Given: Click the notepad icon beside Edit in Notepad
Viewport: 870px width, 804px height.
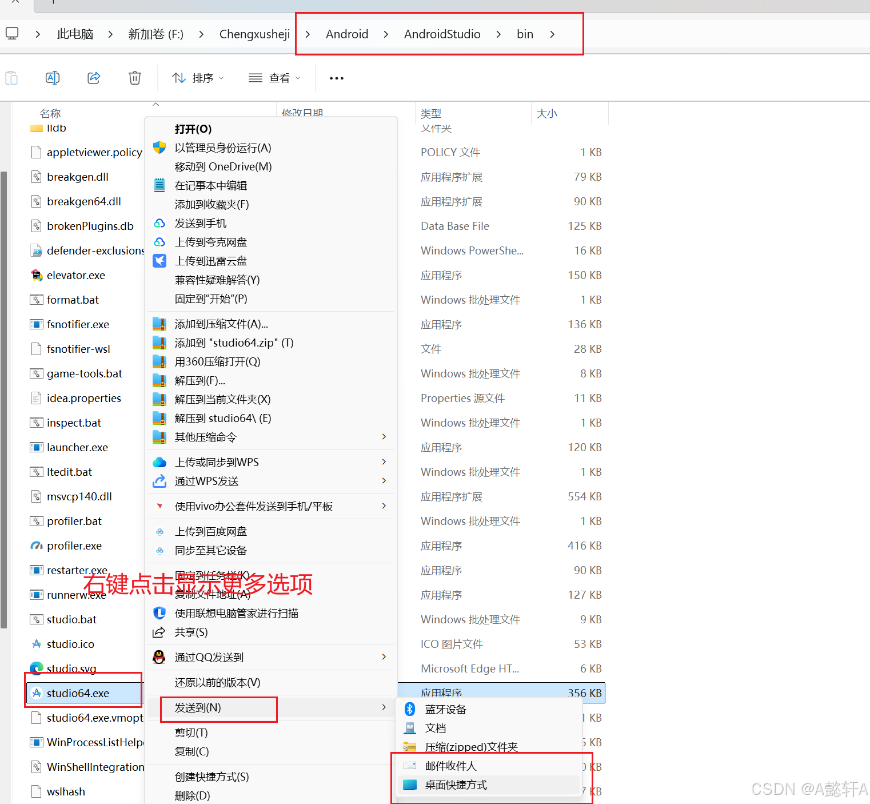Looking at the screenshot, I should 159,185.
